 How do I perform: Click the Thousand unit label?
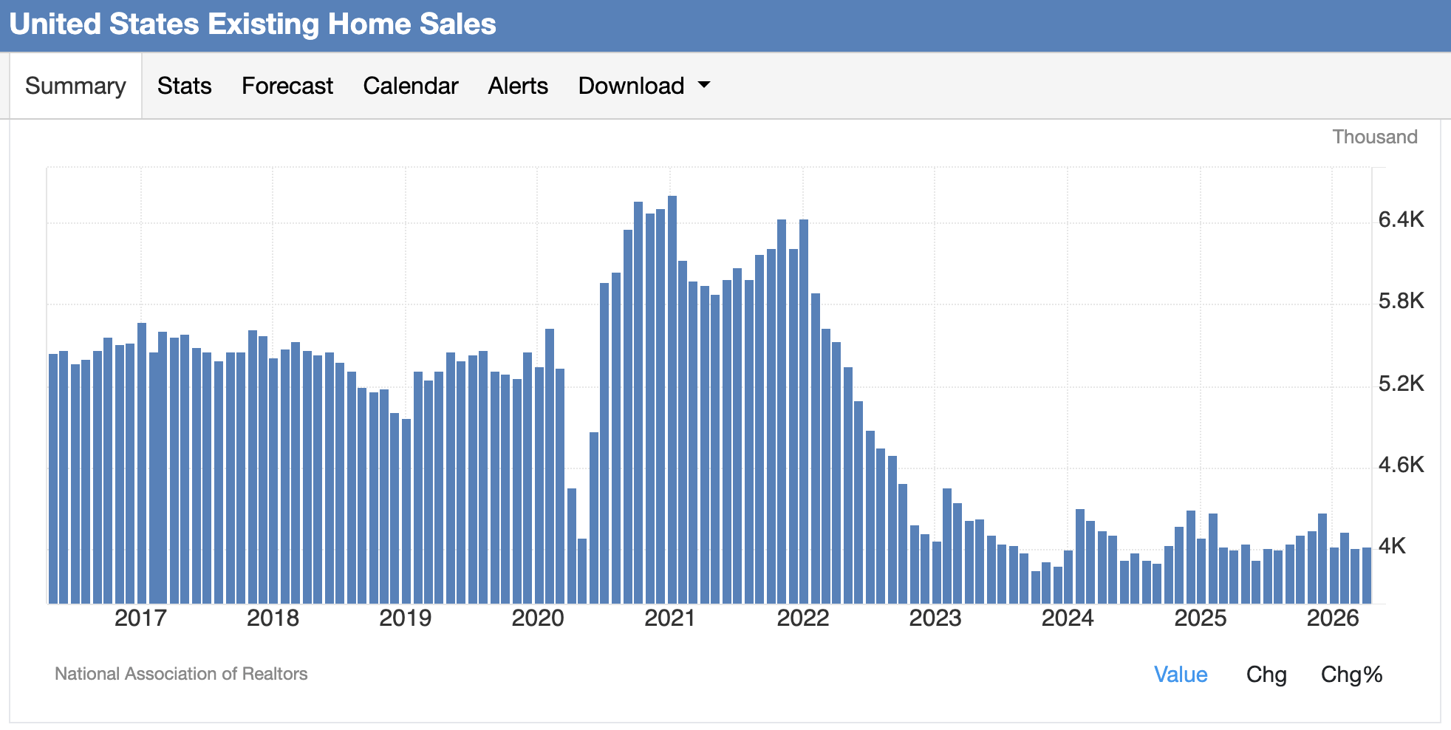[1375, 137]
